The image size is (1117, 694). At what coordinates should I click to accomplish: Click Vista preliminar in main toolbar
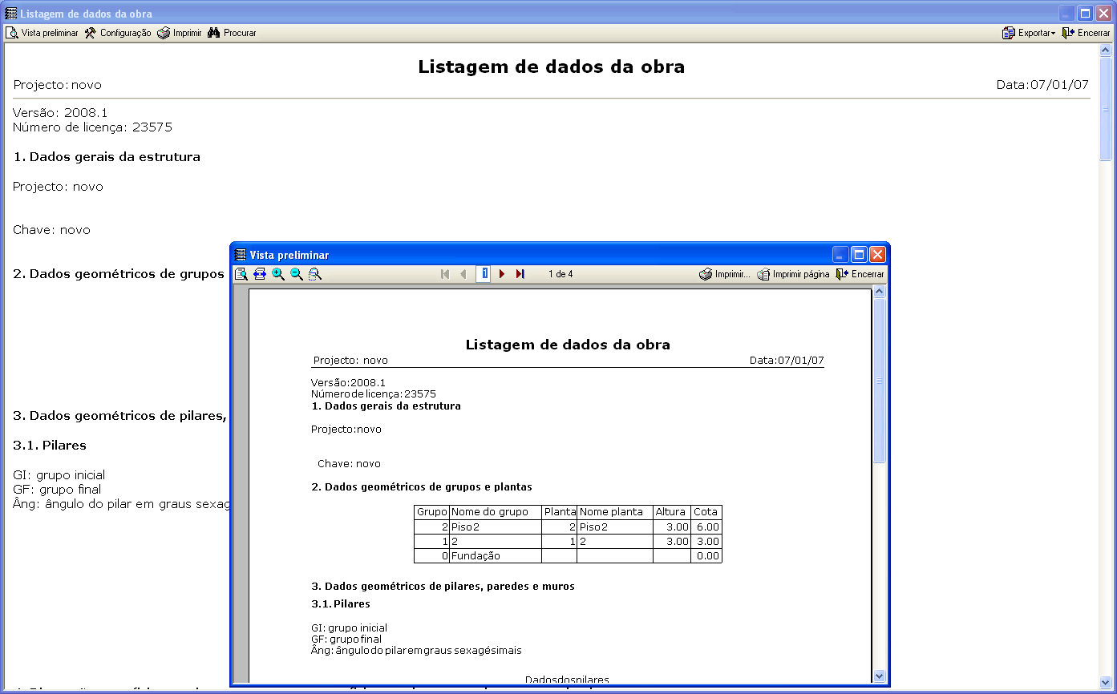(42, 33)
